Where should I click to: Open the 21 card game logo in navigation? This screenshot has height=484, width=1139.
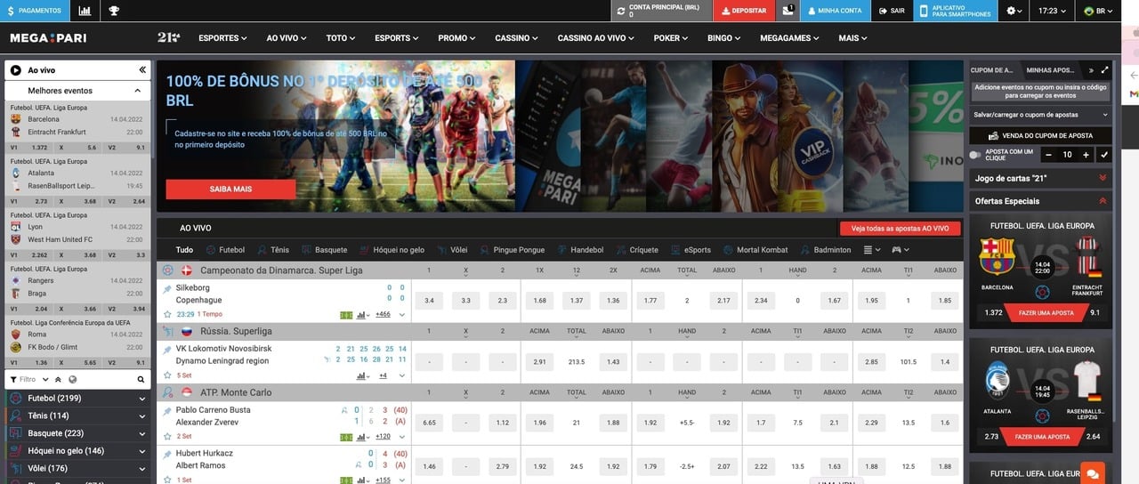pos(168,37)
